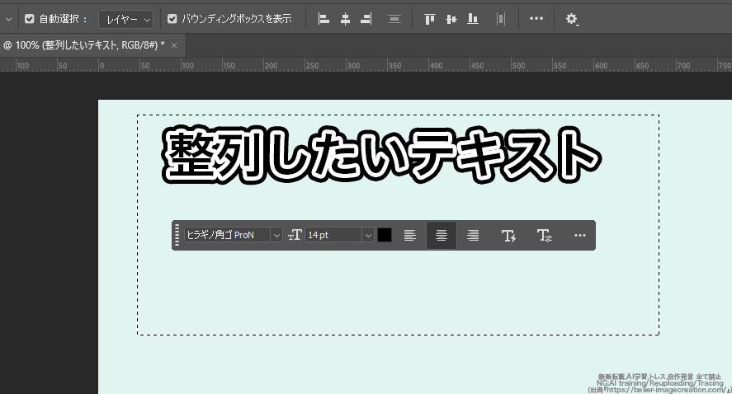
Task: Expand the font family dropdown arrow
Action: (276, 235)
